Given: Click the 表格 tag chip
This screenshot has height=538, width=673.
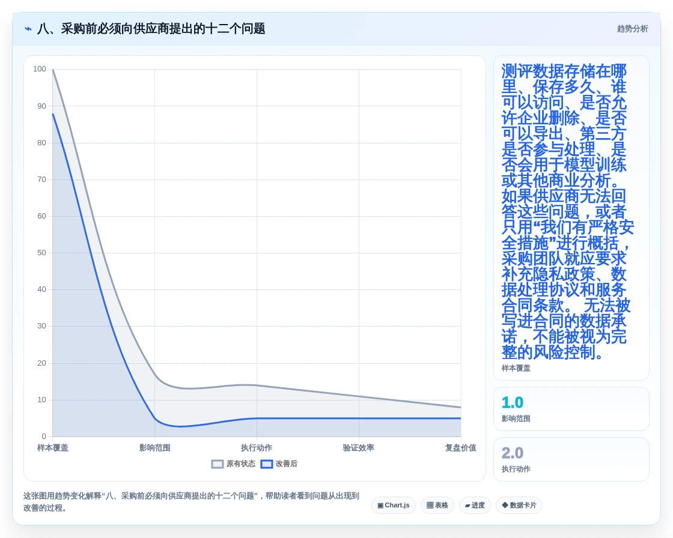Looking at the screenshot, I should tap(437, 506).
